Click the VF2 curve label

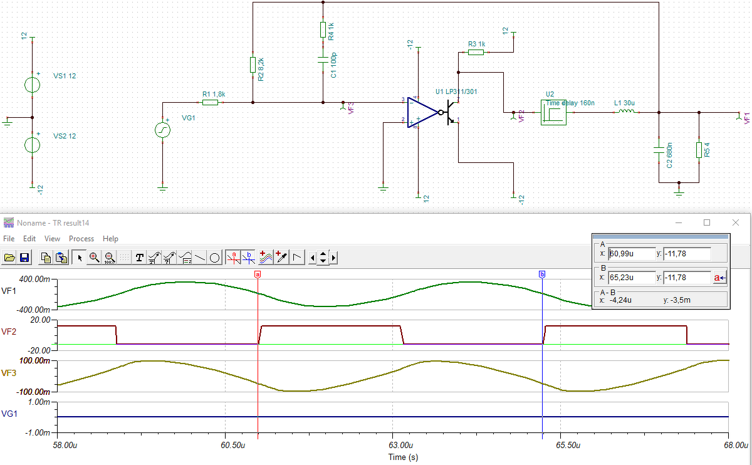pyautogui.click(x=9, y=332)
